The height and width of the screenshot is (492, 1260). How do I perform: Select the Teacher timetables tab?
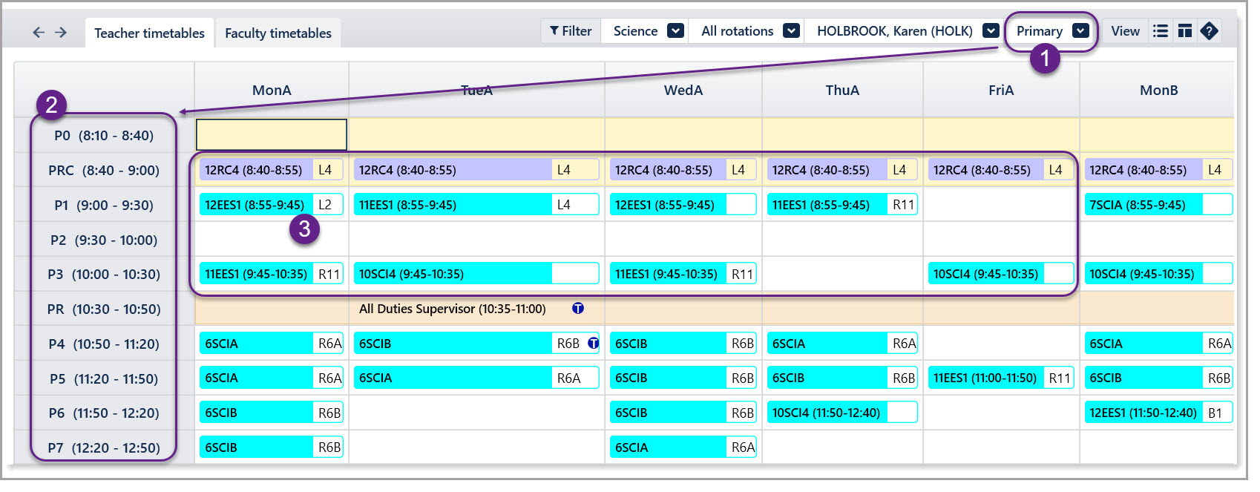pos(149,33)
